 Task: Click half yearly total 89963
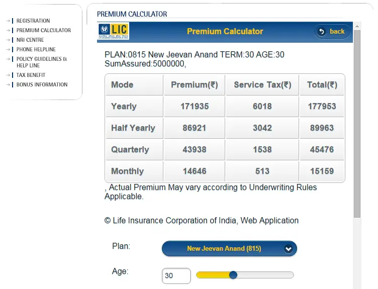click(322, 128)
